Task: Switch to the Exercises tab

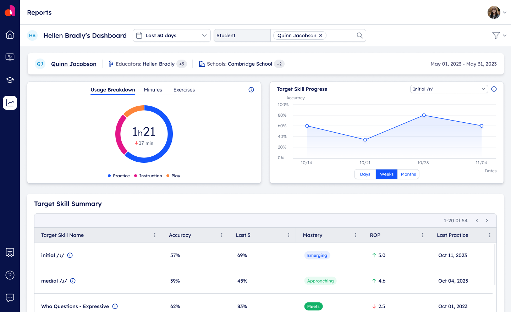Action: 184,90
